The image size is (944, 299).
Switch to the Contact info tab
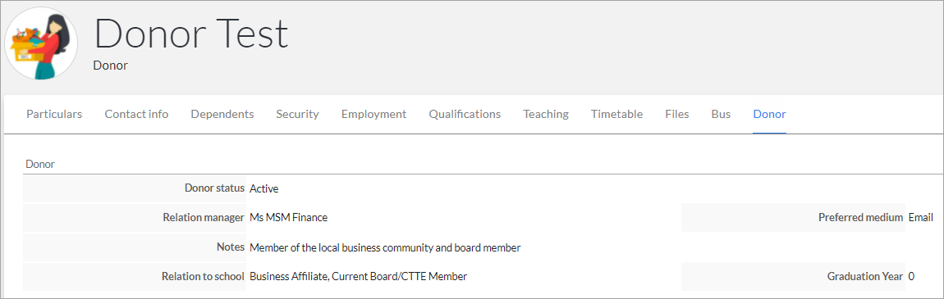coord(136,114)
